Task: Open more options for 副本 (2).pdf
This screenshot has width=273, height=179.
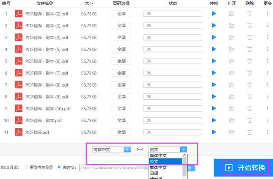Action: [267, 14]
